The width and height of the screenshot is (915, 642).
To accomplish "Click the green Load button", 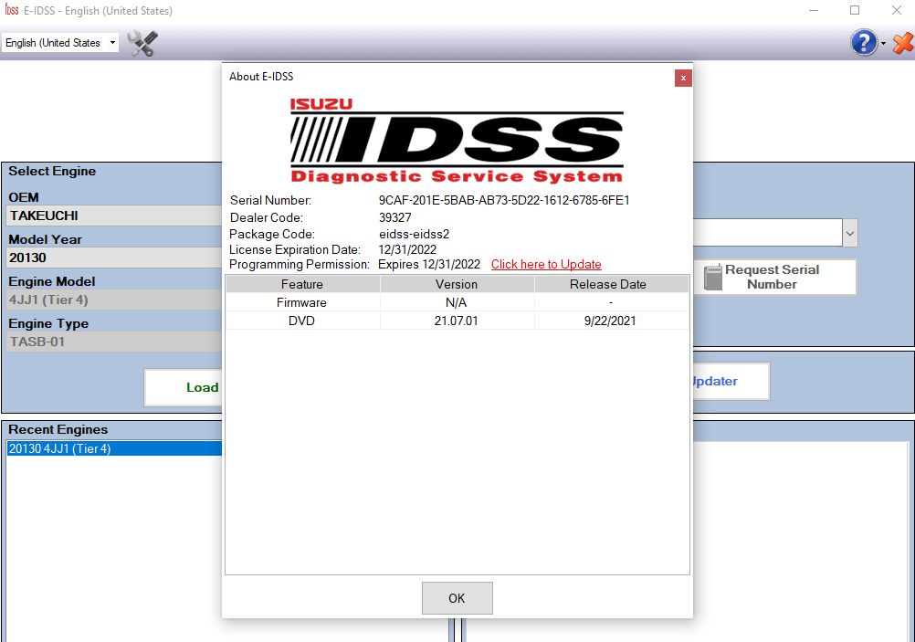I will pyautogui.click(x=184, y=387).
